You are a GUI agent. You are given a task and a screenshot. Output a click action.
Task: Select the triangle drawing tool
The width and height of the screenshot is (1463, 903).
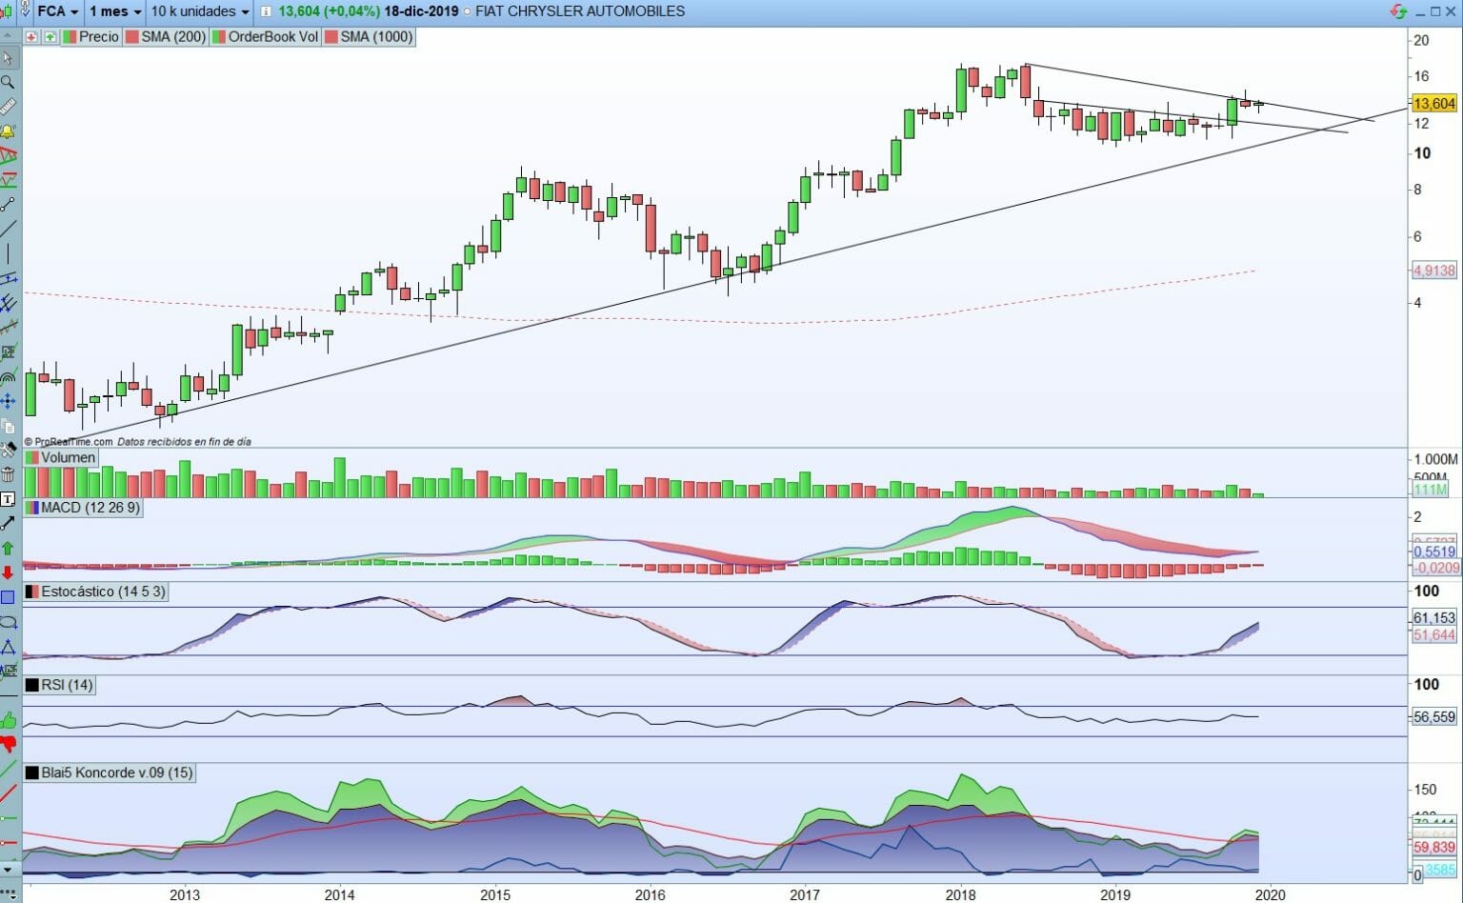tap(8, 647)
